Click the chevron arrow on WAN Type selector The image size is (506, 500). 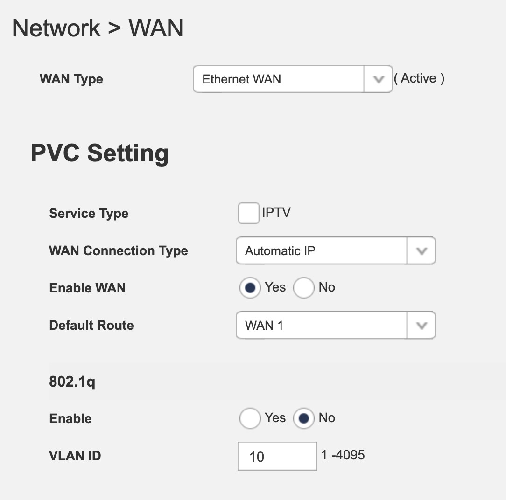click(378, 79)
